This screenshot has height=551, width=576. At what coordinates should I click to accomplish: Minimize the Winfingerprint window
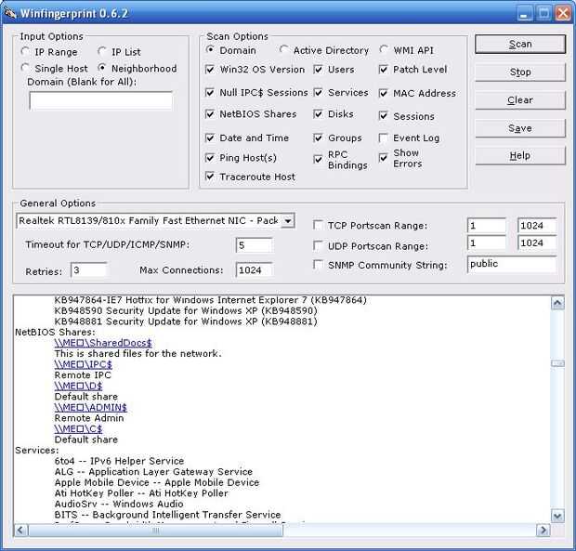(525, 14)
